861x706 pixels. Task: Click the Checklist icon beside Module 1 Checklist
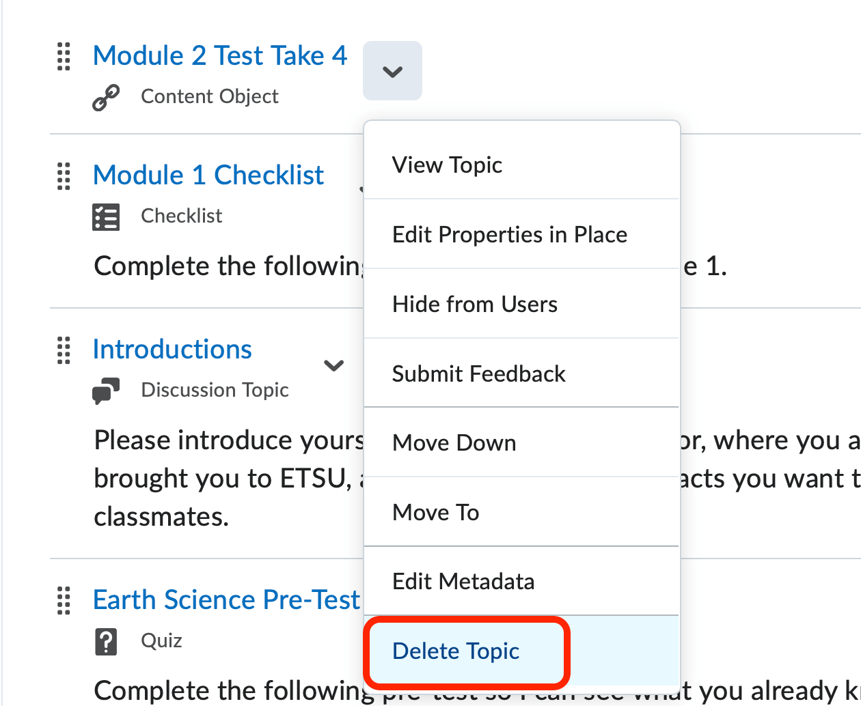[107, 215]
